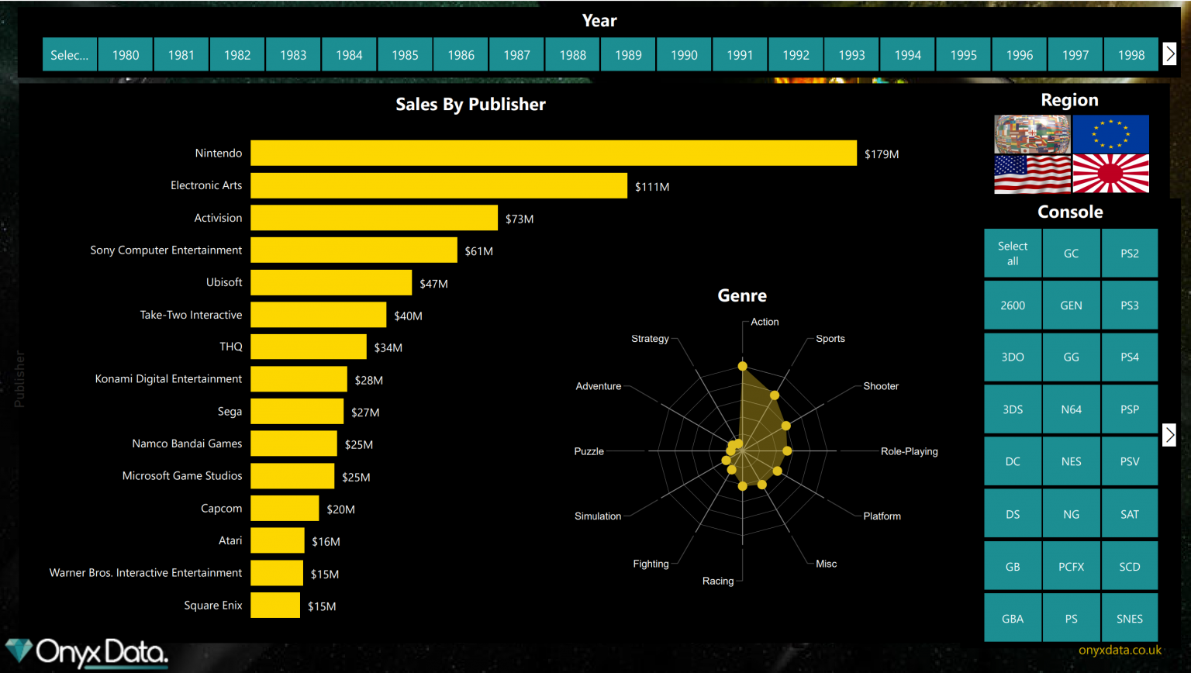Image resolution: width=1191 pixels, height=673 pixels.
Task: Select the Ubisoft $47M bar
Action: 331,282
